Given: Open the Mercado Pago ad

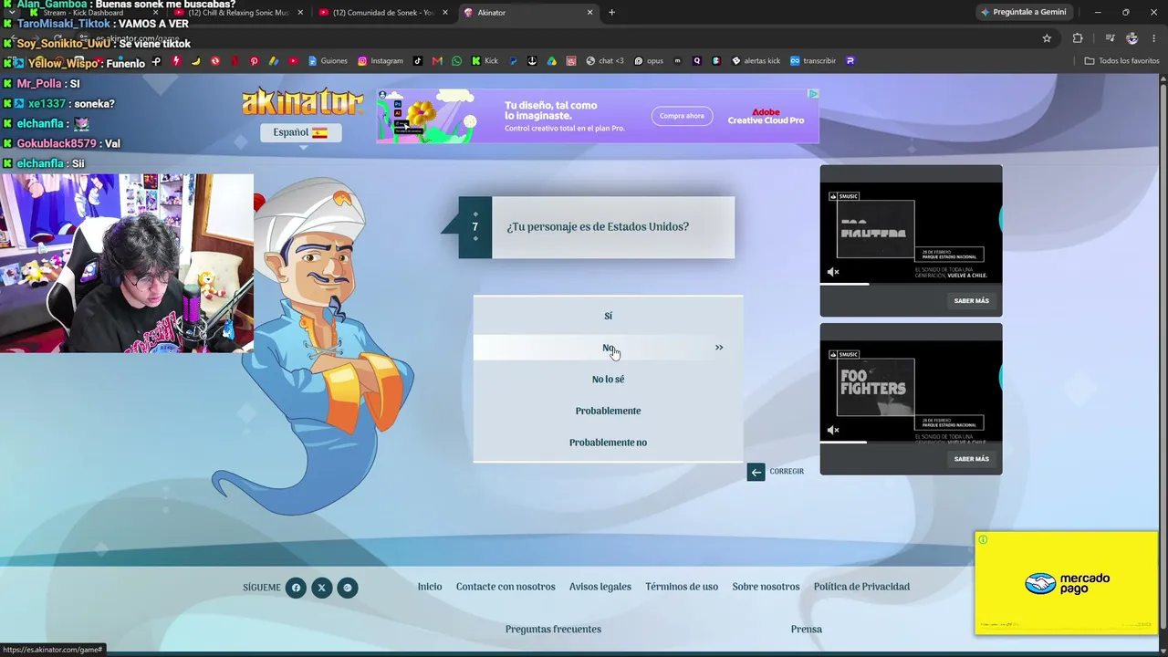Looking at the screenshot, I should (x=1067, y=583).
